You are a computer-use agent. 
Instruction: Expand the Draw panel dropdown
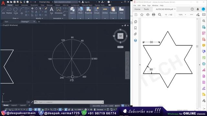(x=16, y=18)
